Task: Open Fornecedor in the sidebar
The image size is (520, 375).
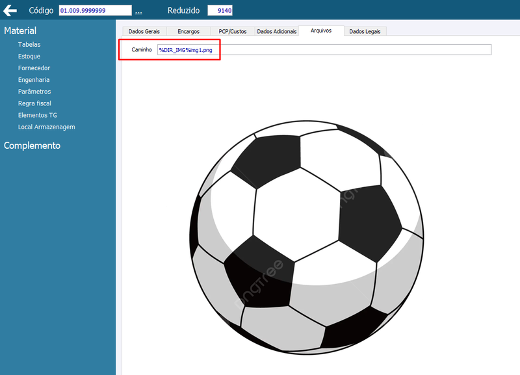Action: coord(34,68)
